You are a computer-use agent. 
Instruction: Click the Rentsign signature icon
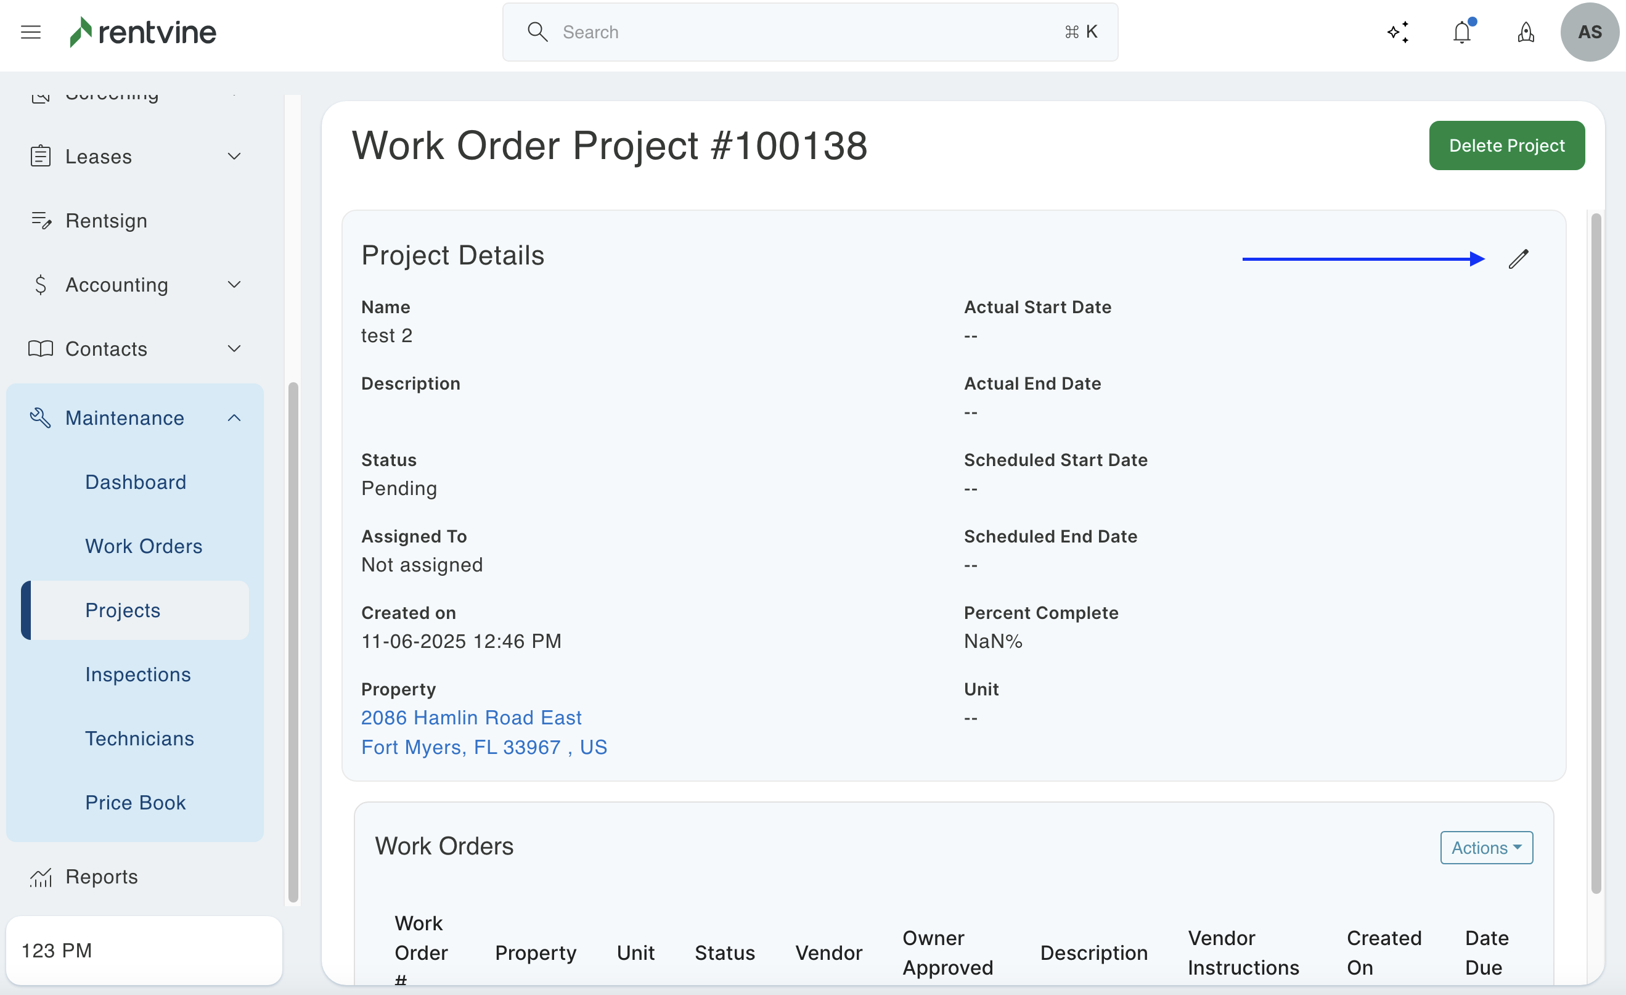coord(41,220)
